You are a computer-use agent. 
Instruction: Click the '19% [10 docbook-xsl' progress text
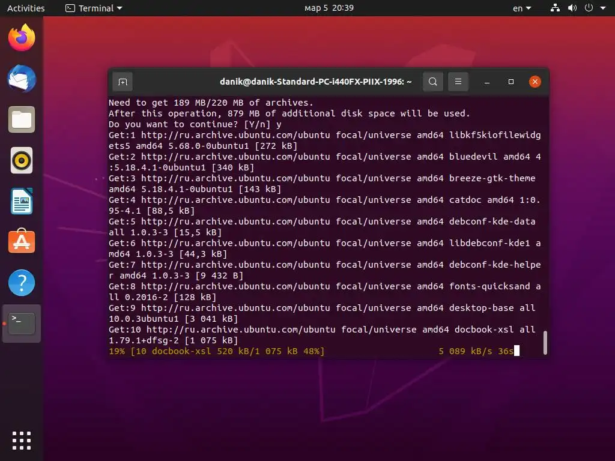coord(216,351)
